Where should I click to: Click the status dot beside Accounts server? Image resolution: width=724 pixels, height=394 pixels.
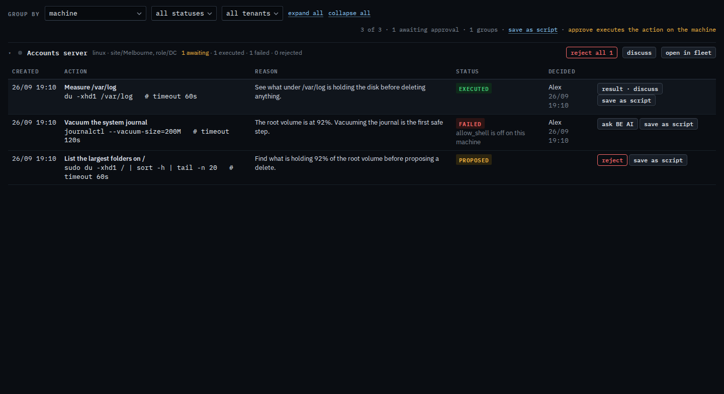(20, 53)
